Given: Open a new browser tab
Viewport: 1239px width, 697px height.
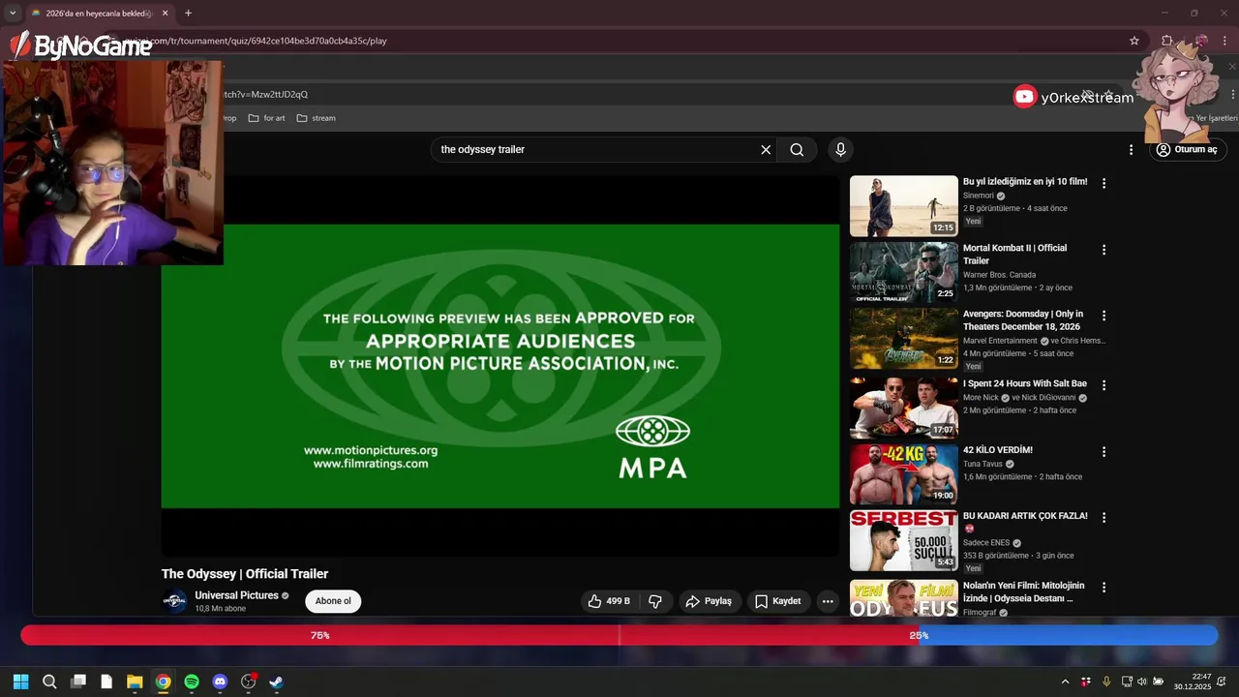Looking at the screenshot, I should coord(188,14).
